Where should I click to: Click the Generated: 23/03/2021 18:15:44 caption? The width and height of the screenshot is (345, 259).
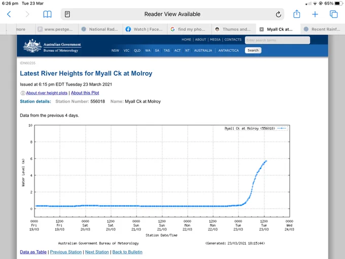pos(235,243)
